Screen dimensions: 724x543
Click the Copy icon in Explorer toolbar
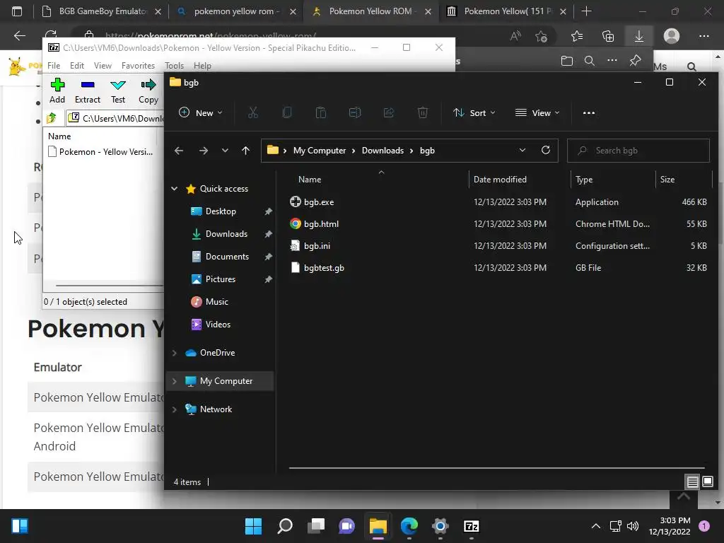coord(287,112)
